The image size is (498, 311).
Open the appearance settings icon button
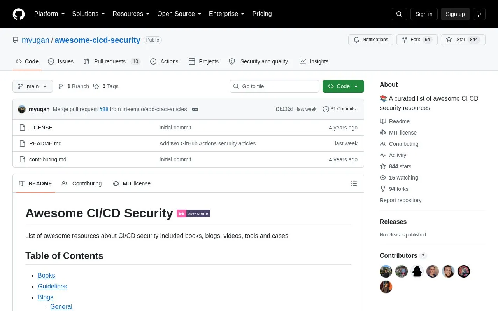point(479,14)
